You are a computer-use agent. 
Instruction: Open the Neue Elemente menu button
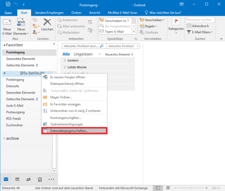[21, 27]
